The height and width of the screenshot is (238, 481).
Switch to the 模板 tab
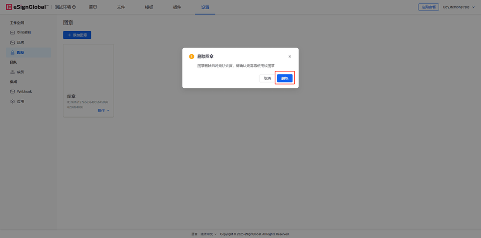(x=149, y=7)
